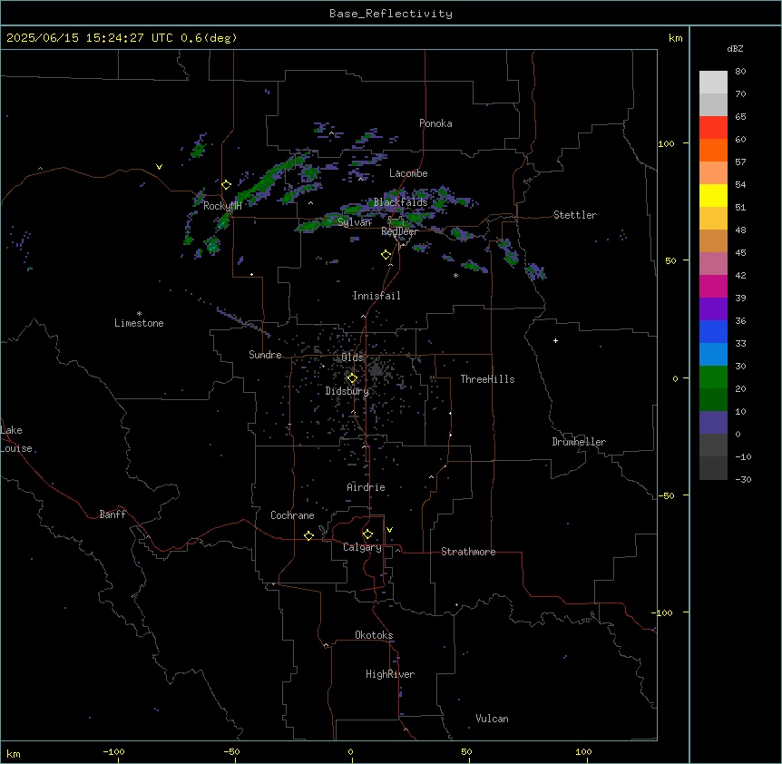The height and width of the screenshot is (764, 782).
Task: Click the Drumheller label
Action: [x=579, y=442]
